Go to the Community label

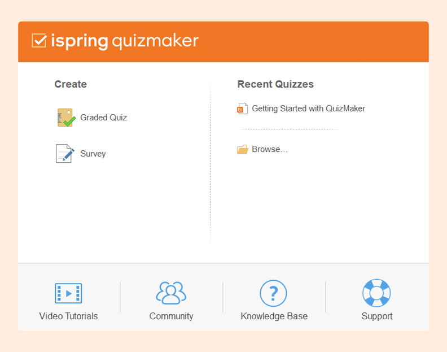(171, 316)
